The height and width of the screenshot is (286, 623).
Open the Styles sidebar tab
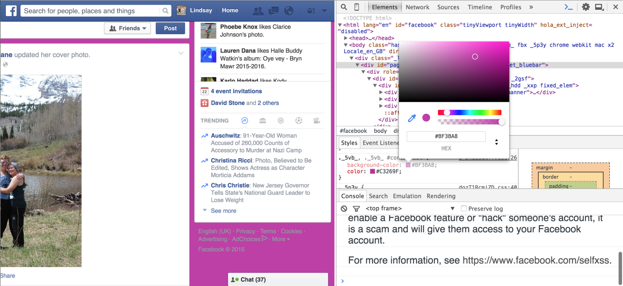point(349,143)
